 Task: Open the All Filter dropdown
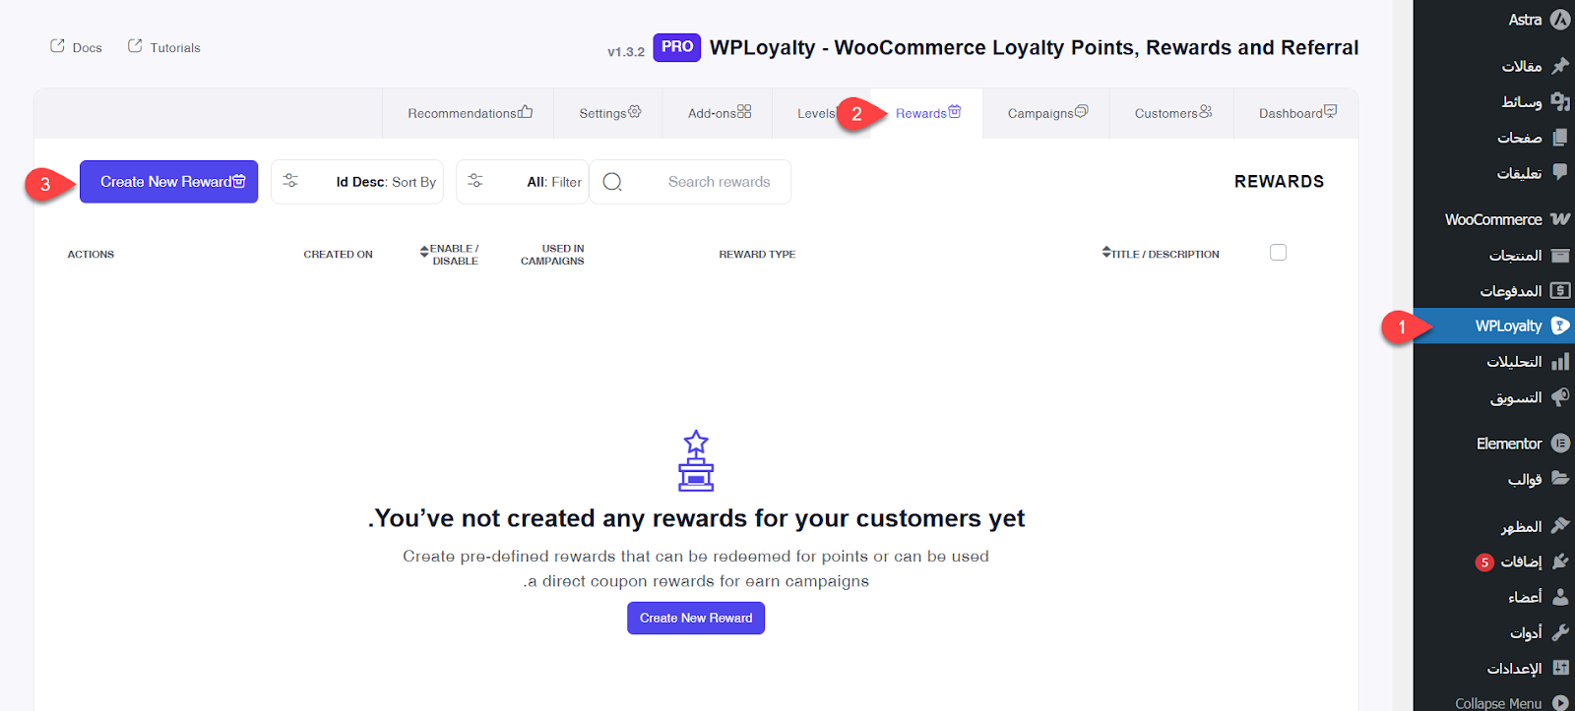click(x=523, y=182)
